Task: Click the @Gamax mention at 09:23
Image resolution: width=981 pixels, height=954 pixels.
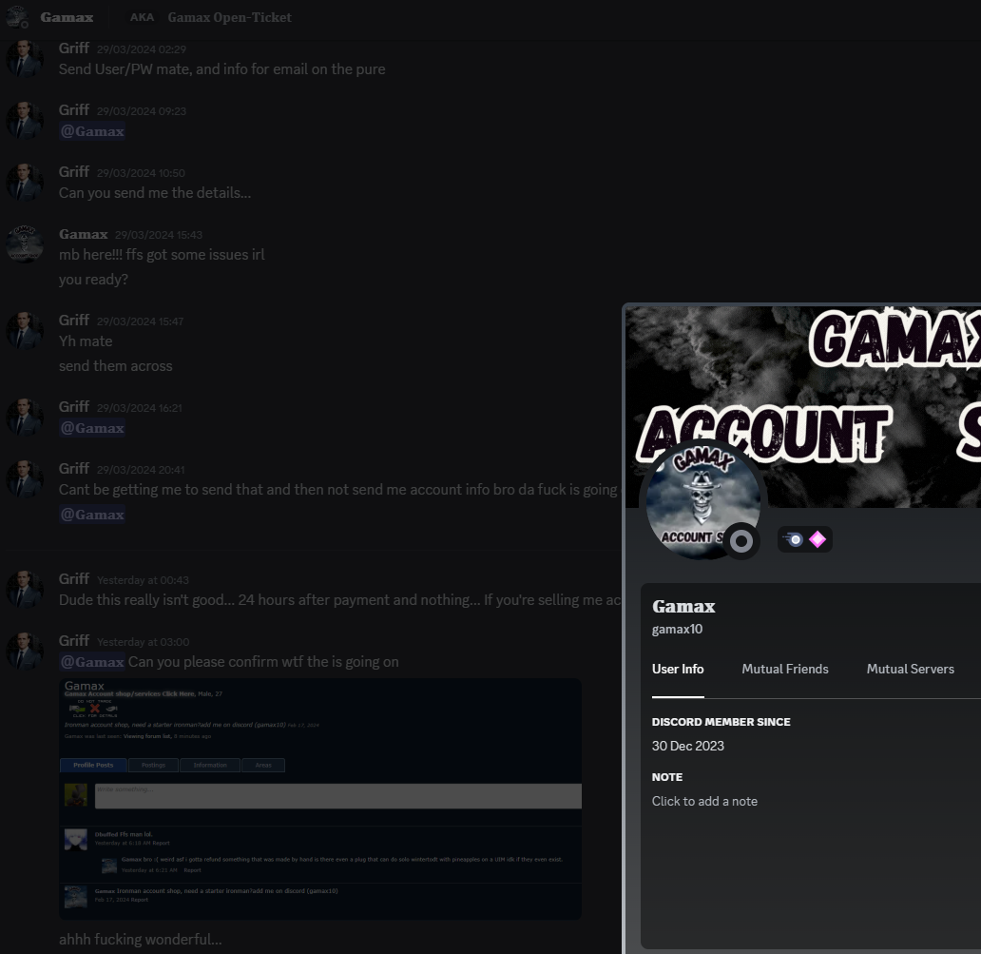Action: pos(92,131)
